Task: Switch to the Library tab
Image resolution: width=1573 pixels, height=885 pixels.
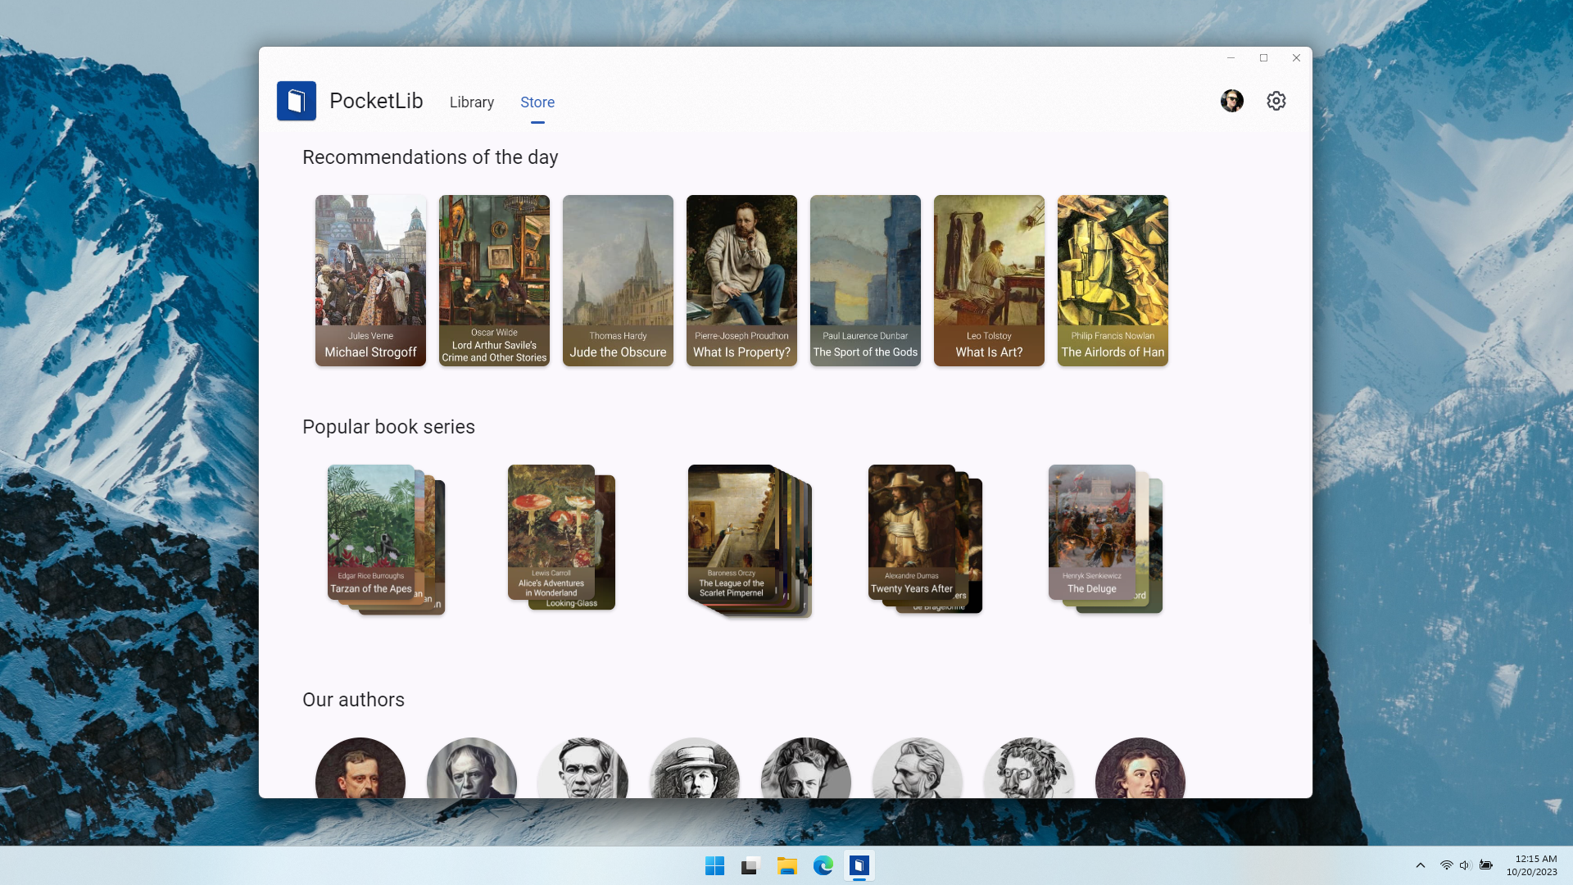Action: pyautogui.click(x=472, y=102)
